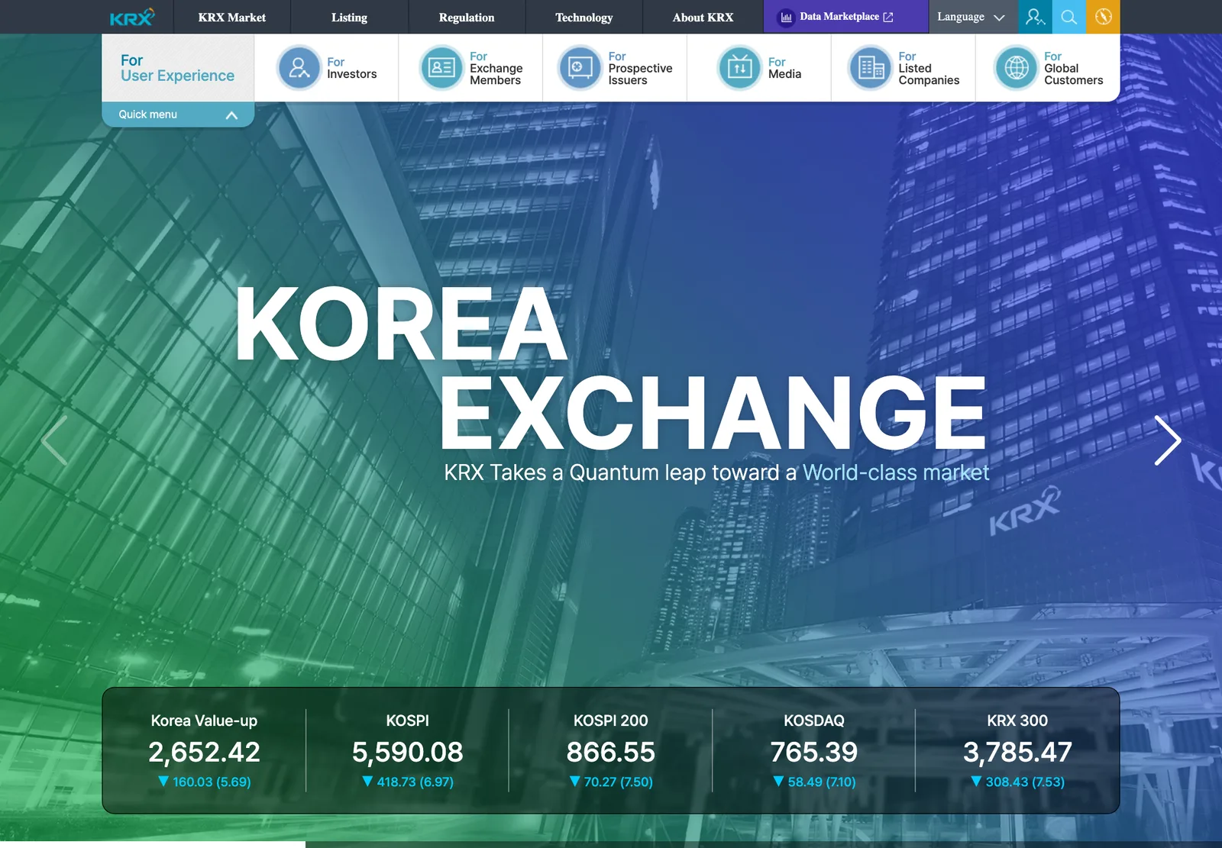Click the 866.55 KOSPI 200 value

pos(610,753)
